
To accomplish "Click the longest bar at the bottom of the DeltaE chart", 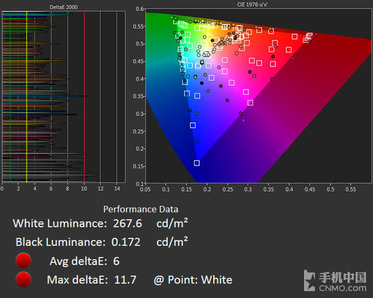I will pos(50,175).
